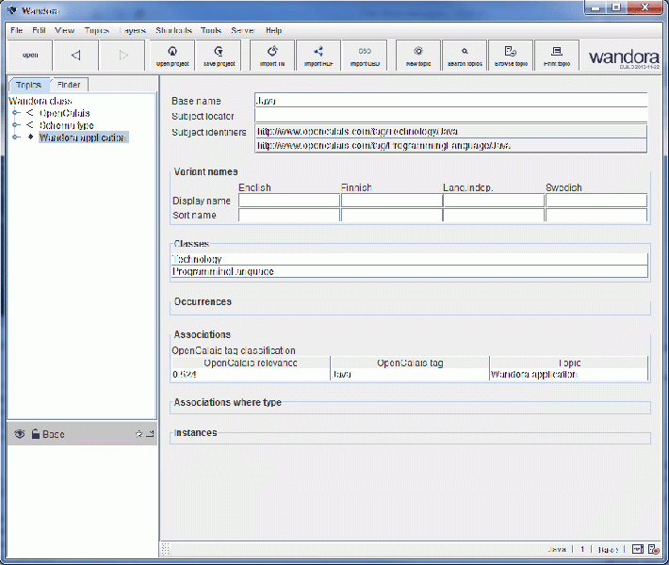Screen dimensions: 669x565
Task: Toggle the lock icon on Base layer
Action: (35, 434)
